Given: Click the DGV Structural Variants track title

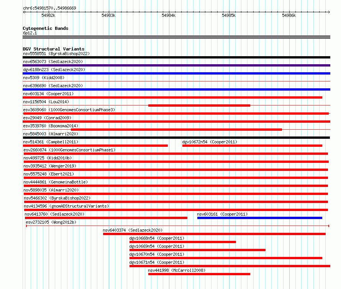Looking at the screenshot, I should pos(54,49).
